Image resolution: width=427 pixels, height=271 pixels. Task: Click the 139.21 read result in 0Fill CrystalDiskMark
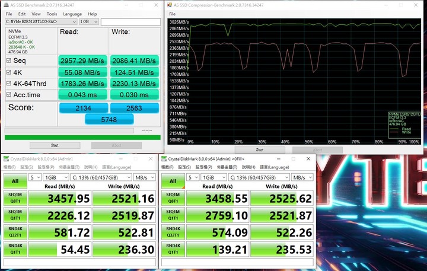point(218,249)
